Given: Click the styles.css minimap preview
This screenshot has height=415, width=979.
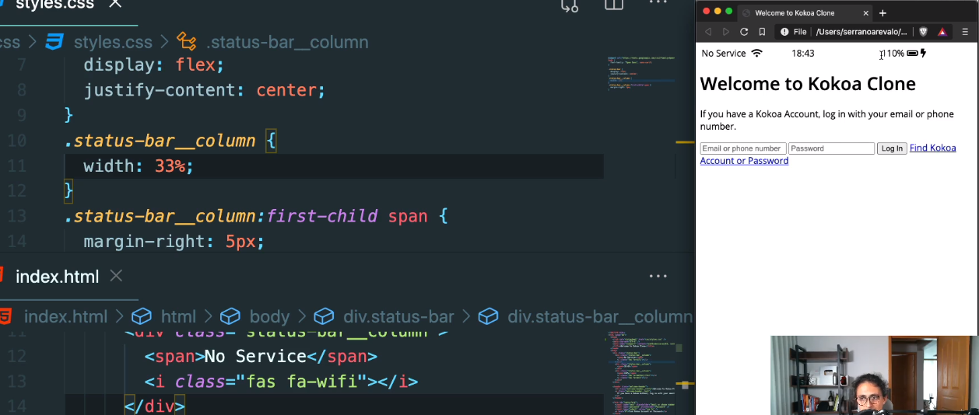Looking at the screenshot, I should (x=640, y=74).
